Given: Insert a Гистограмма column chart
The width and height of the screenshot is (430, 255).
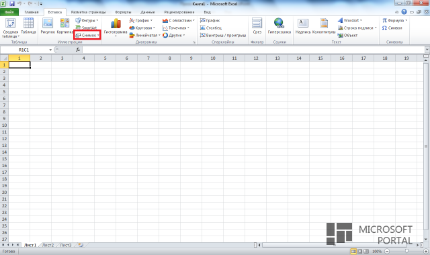Looking at the screenshot, I should [116, 28].
